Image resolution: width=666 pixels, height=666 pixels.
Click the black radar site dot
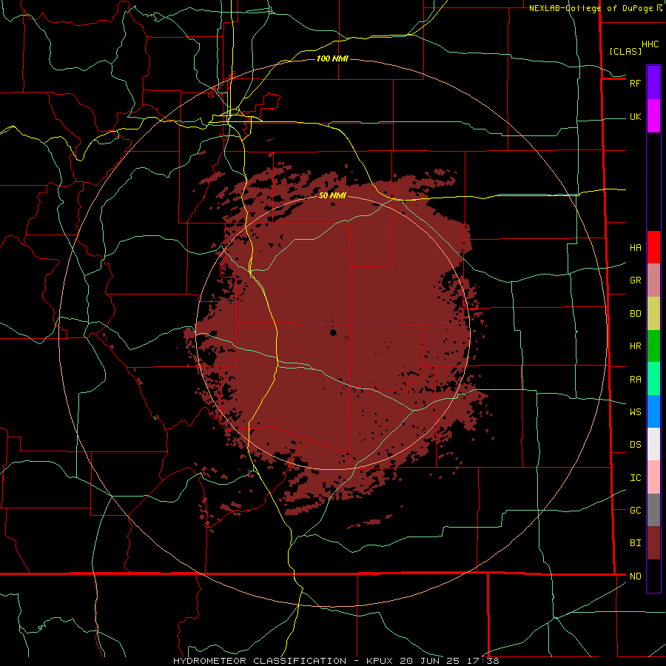[x=333, y=332]
